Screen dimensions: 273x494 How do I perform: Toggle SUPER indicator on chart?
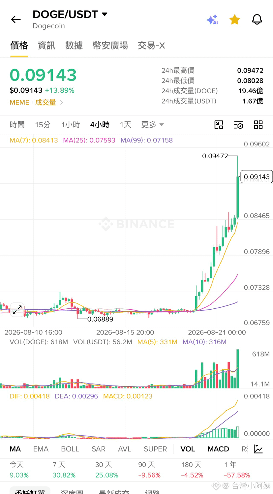[x=155, y=449]
